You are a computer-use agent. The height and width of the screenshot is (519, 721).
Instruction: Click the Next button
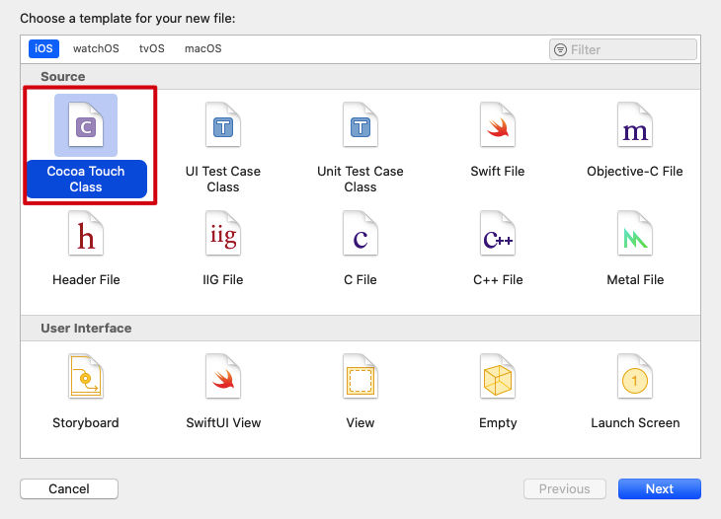[659, 488]
